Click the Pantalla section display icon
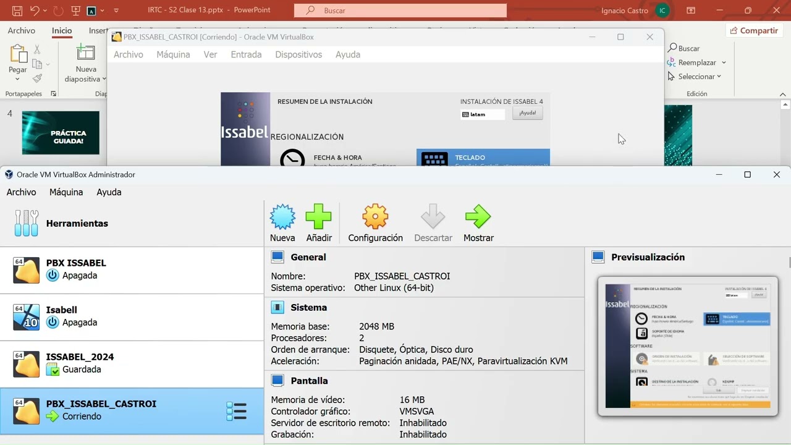Viewport: 791px width, 445px height. 277,381
